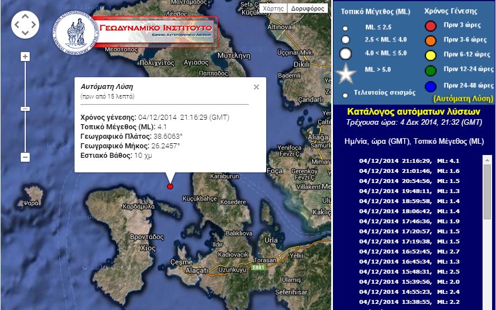Zoom in with the plus button
This screenshot has height=310, width=496.
pyautogui.click(x=25, y=57)
